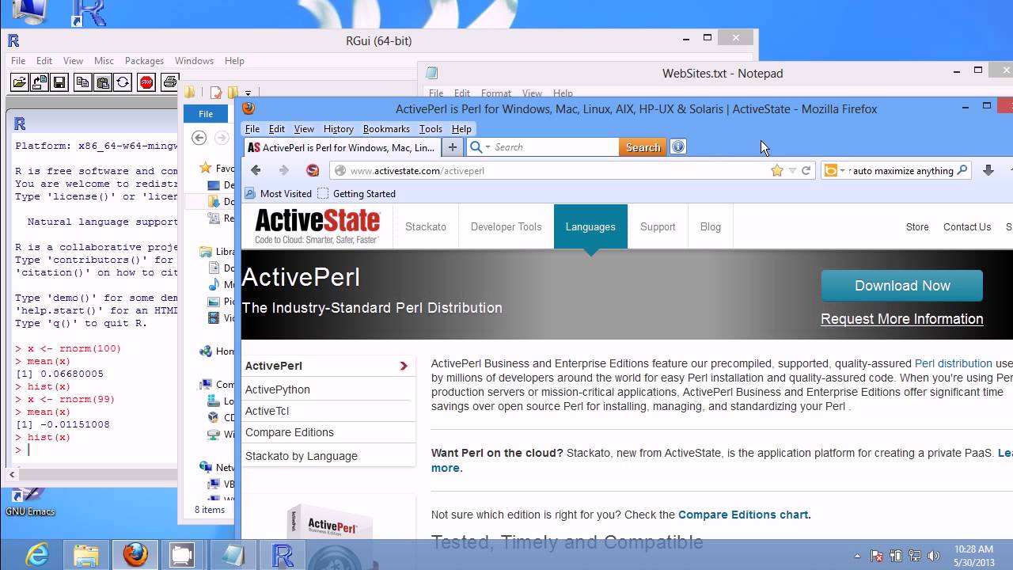Open File Explorer from taskbar
1013x570 pixels.
[85, 554]
